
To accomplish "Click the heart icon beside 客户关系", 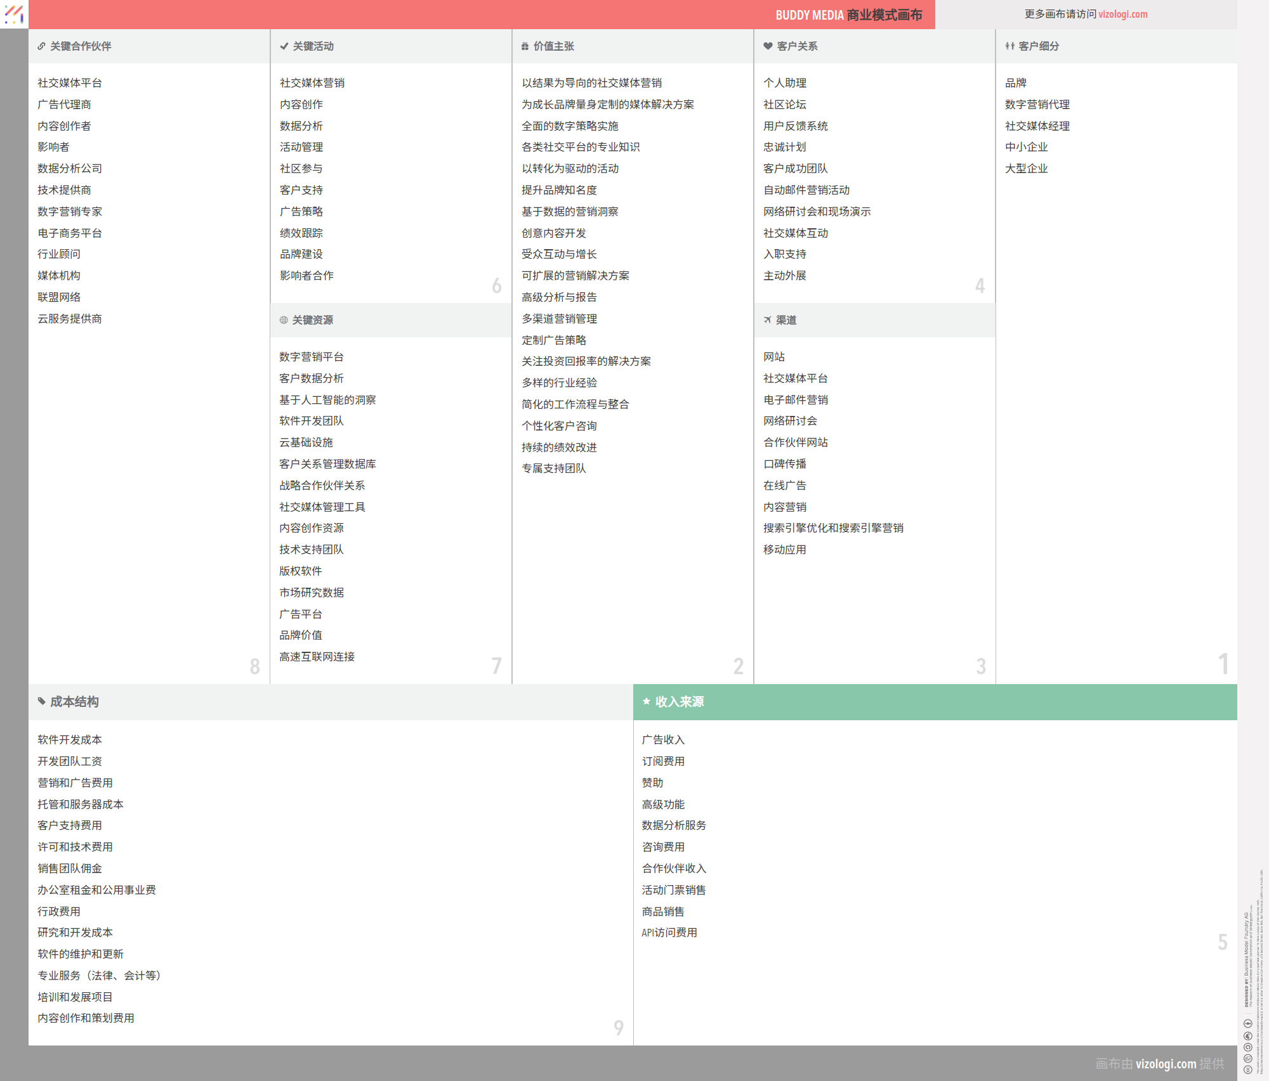I will coord(768,46).
